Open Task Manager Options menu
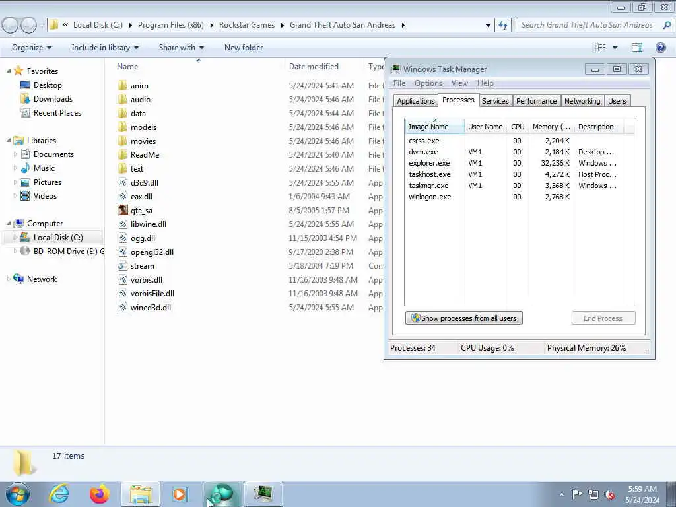This screenshot has height=507, width=676. pos(428,83)
